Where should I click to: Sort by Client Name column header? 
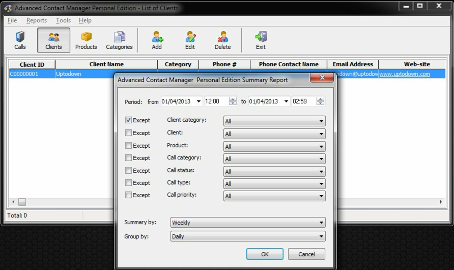(106, 64)
